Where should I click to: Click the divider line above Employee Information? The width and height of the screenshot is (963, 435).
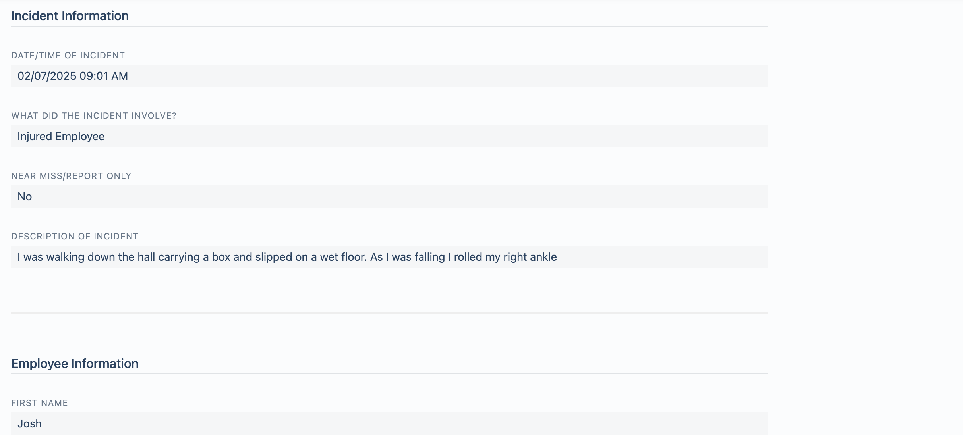[x=389, y=313]
